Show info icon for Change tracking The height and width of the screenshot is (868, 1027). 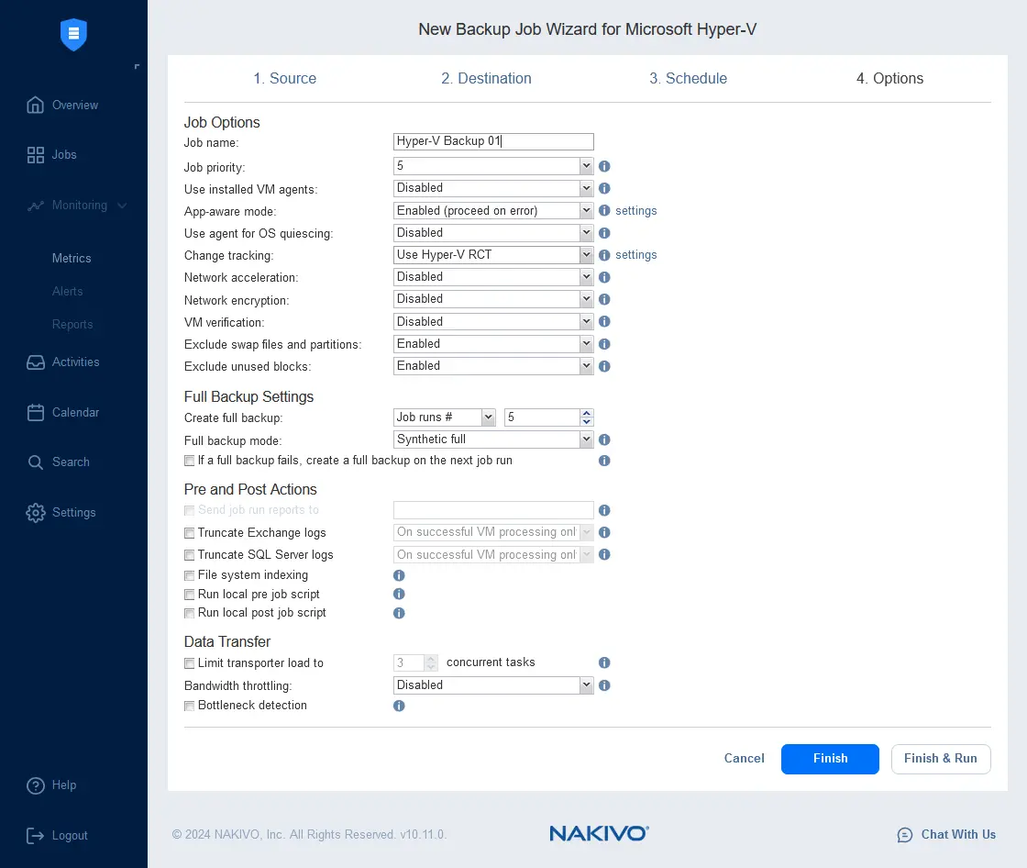(x=604, y=255)
